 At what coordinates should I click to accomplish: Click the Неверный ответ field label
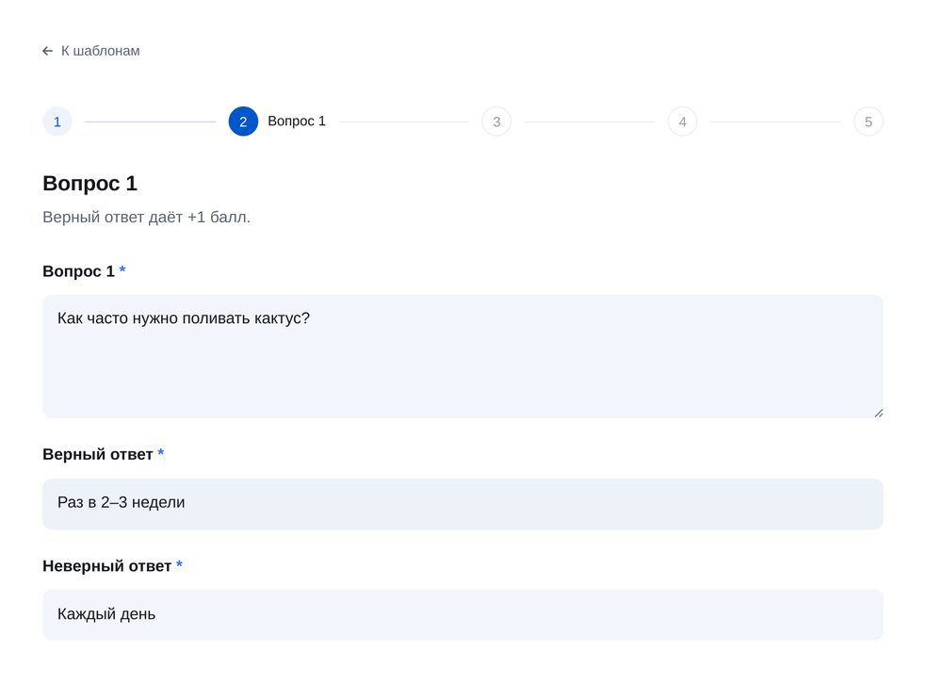coord(107,566)
